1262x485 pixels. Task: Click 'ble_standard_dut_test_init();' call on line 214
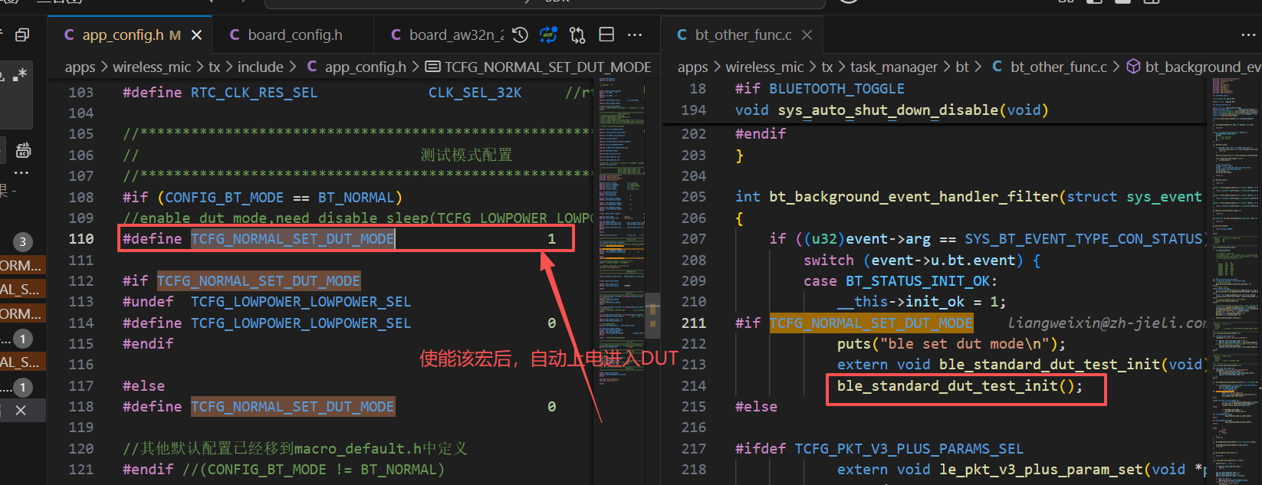(x=960, y=386)
